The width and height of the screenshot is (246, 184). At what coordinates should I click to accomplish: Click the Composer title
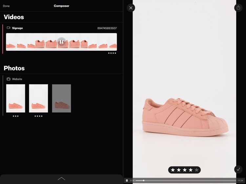(62, 6)
